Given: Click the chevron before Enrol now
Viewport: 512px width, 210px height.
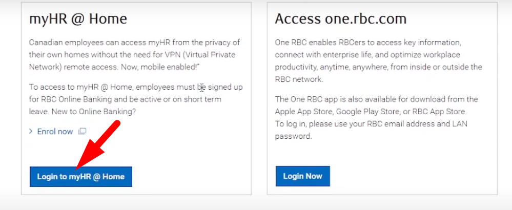Looking at the screenshot, I should [32, 132].
